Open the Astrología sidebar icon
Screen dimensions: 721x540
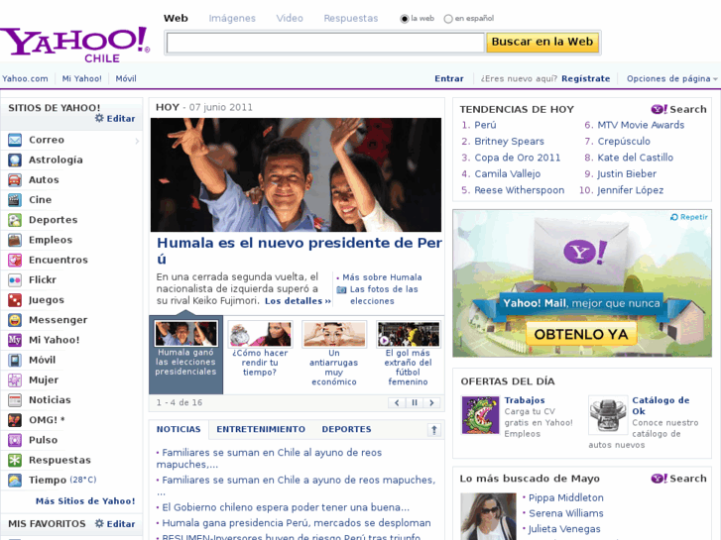point(15,160)
